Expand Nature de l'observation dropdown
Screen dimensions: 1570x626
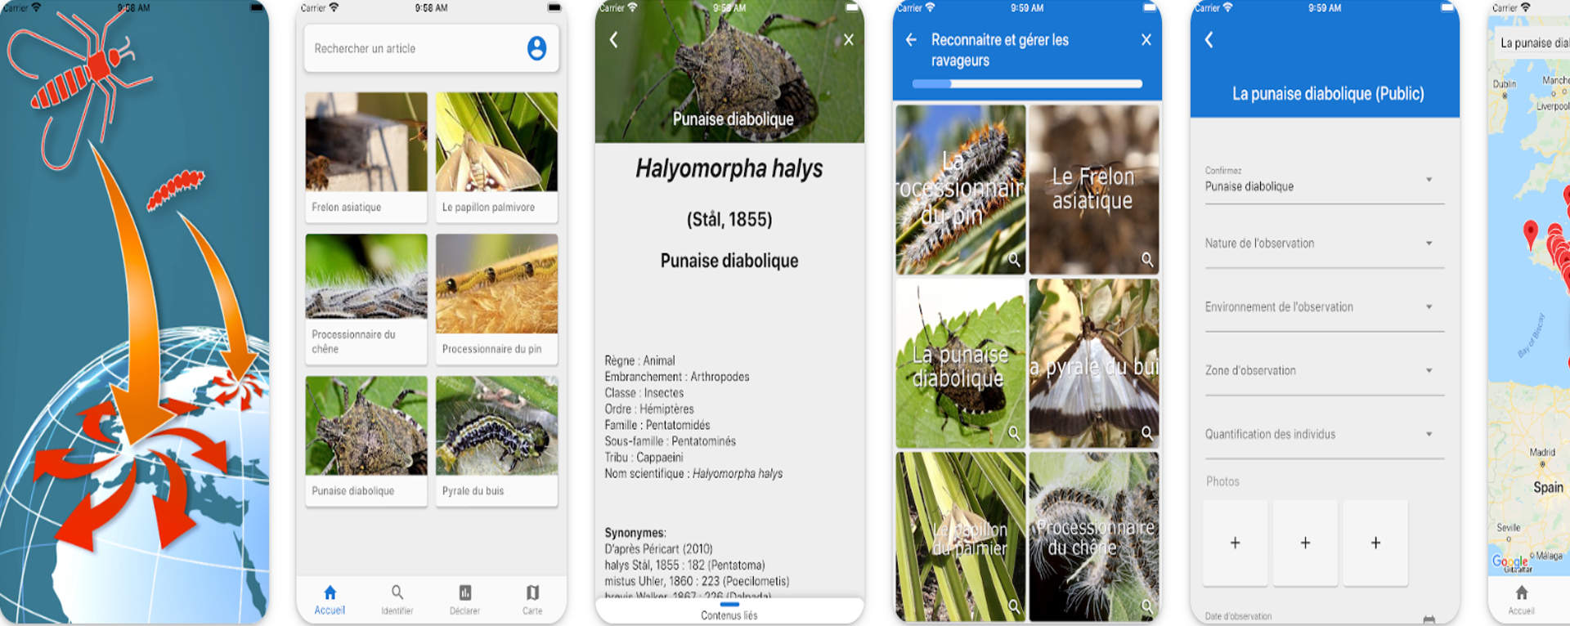click(x=1324, y=244)
